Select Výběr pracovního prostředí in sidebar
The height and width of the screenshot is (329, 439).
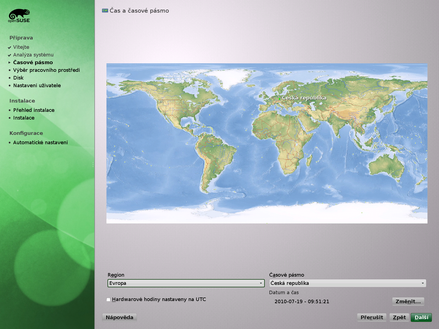[46, 70]
